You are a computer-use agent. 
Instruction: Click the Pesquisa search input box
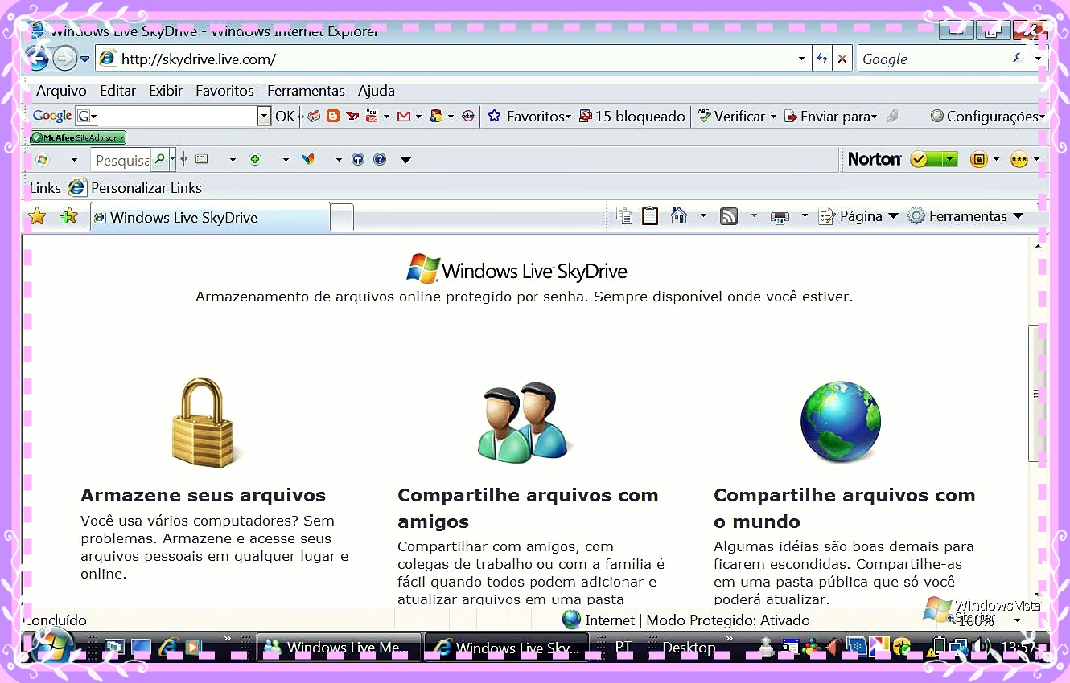(121, 160)
